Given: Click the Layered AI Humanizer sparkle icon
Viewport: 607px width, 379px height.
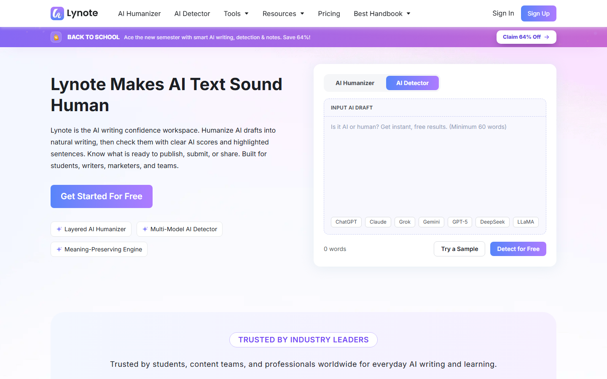Looking at the screenshot, I should 59,229.
